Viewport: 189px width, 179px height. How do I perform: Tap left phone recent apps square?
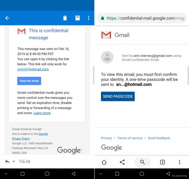(x=23, y=174)
